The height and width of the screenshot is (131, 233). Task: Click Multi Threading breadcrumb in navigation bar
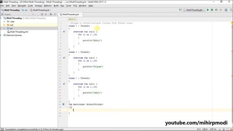pyautogui.click(x=11, y=10)
